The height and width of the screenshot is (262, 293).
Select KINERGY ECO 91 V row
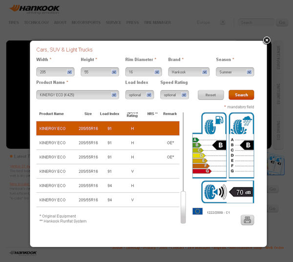pyautogui.click(x=108, y=171)
